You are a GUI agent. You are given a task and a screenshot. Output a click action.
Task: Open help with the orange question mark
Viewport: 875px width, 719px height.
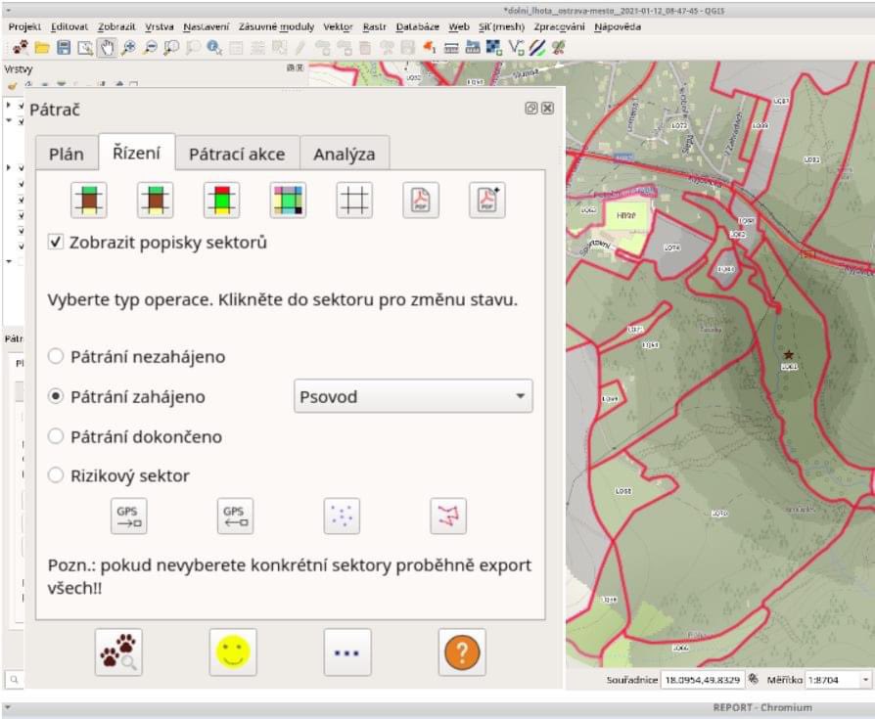click(462, 652)
